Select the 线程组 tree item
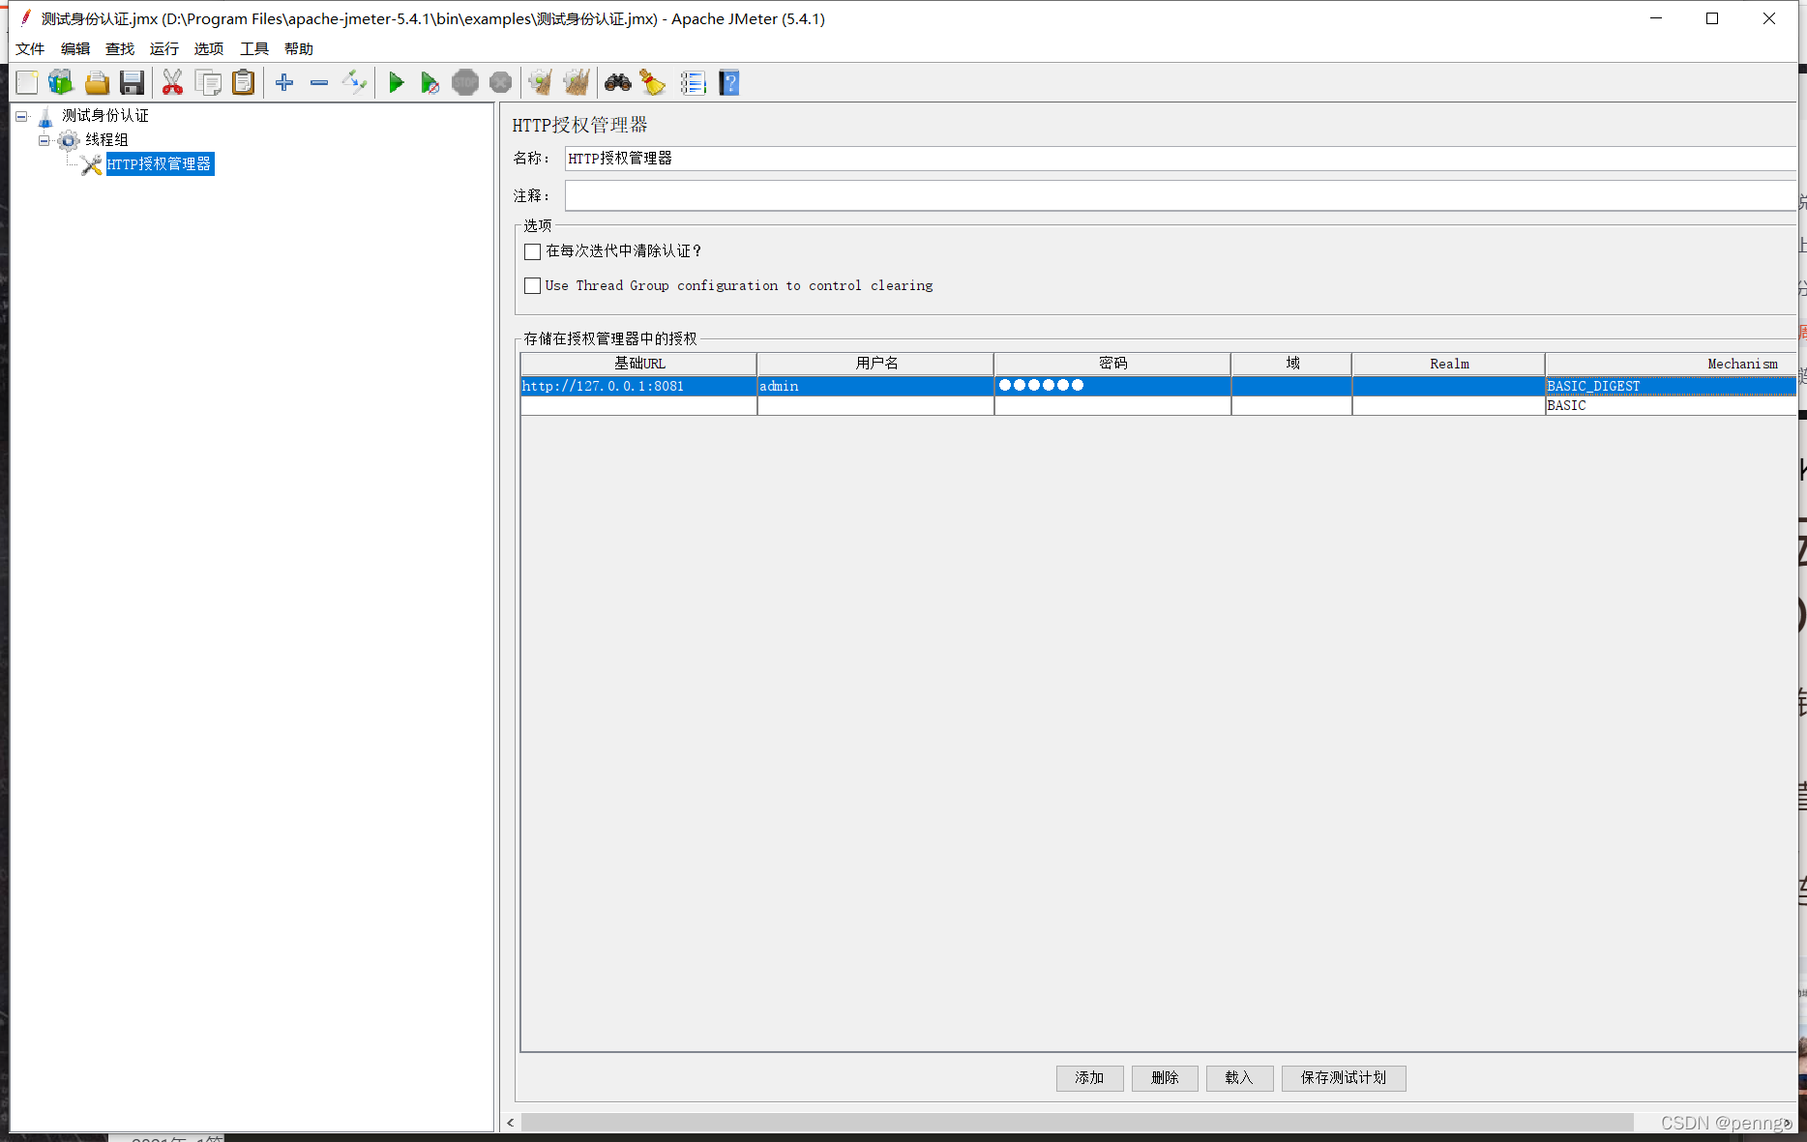 106,140
